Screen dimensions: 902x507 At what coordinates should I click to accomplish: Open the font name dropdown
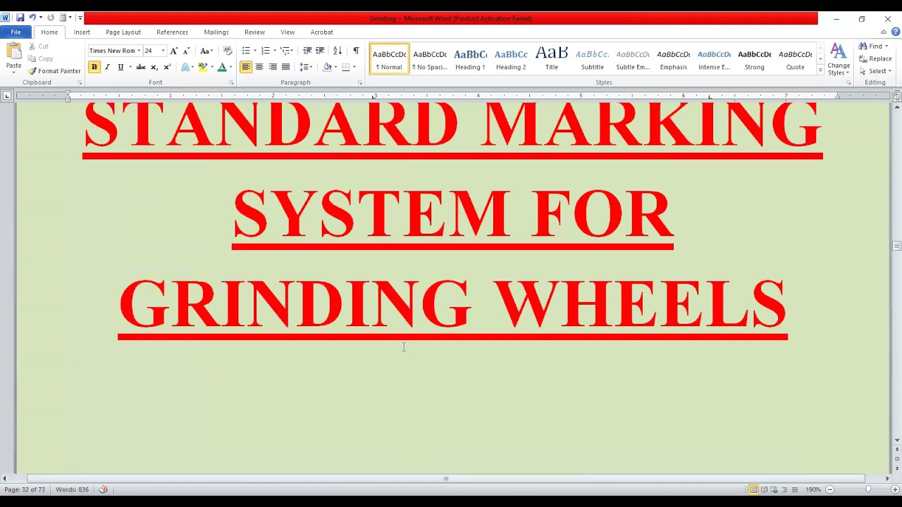point(139,51)
